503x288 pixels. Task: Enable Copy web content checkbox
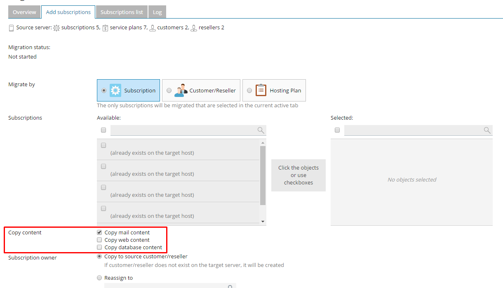(x=99, y=240)
